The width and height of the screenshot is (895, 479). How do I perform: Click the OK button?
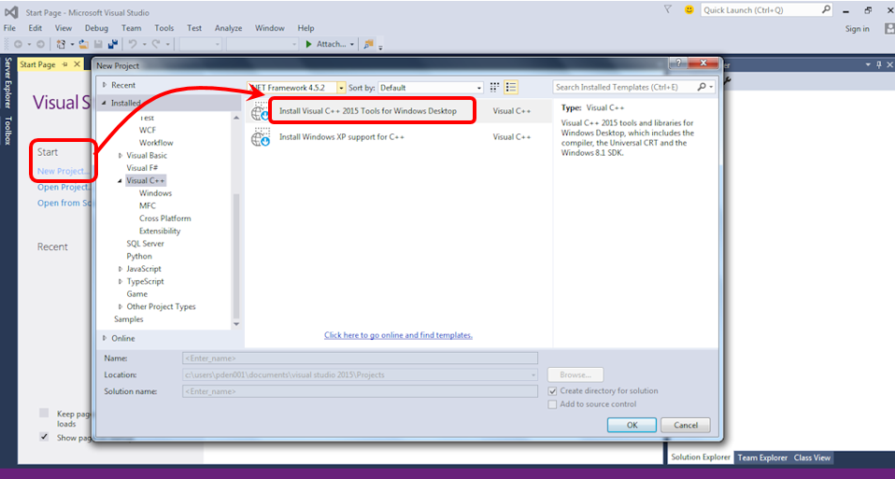(x=632, y=425)
